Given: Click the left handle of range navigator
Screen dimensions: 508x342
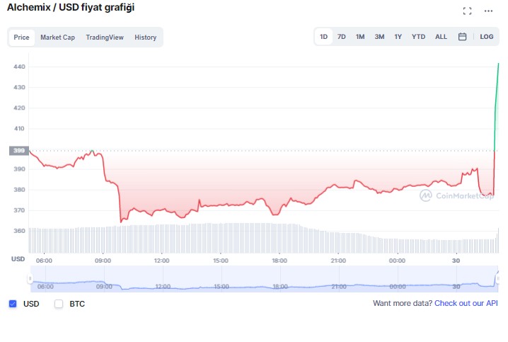Looking at the screenshot, I should (30, 278).
